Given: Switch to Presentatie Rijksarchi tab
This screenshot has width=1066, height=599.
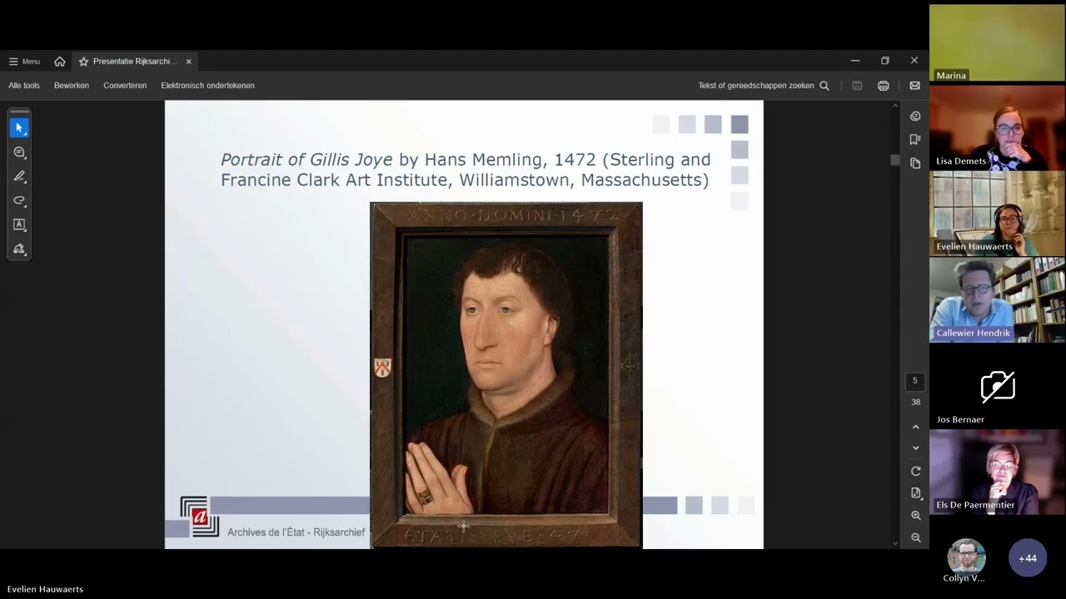Looking at the screenshot, I should (135, 62).
